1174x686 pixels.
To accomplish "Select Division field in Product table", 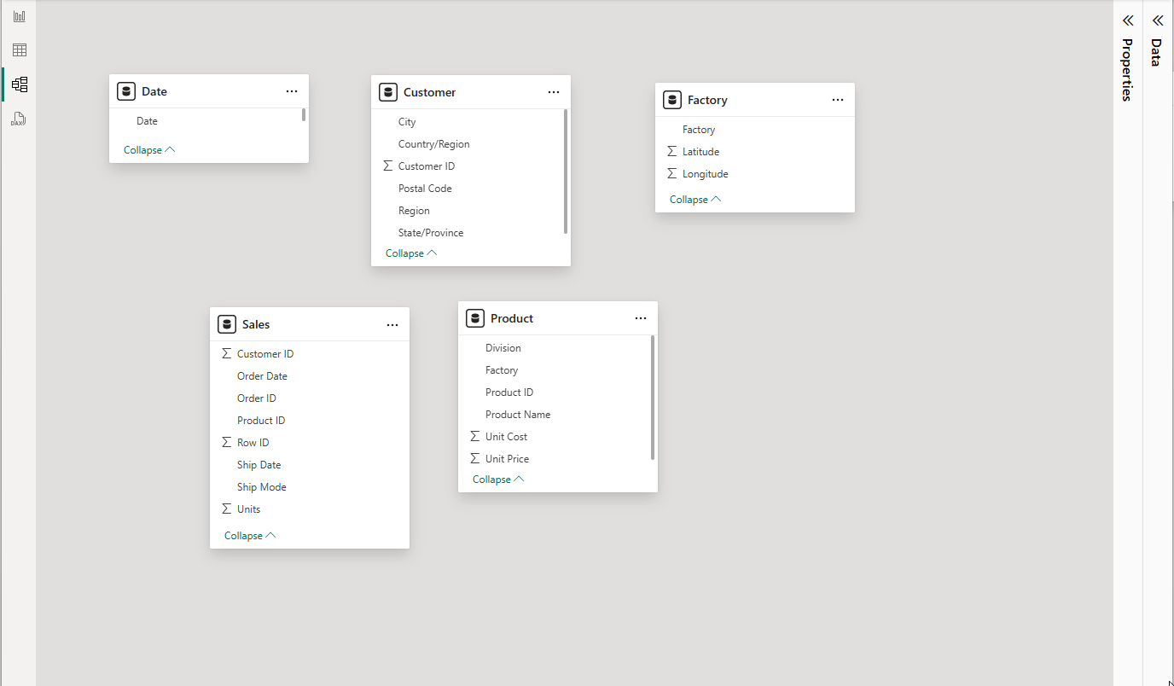I will tap(555, 348).
